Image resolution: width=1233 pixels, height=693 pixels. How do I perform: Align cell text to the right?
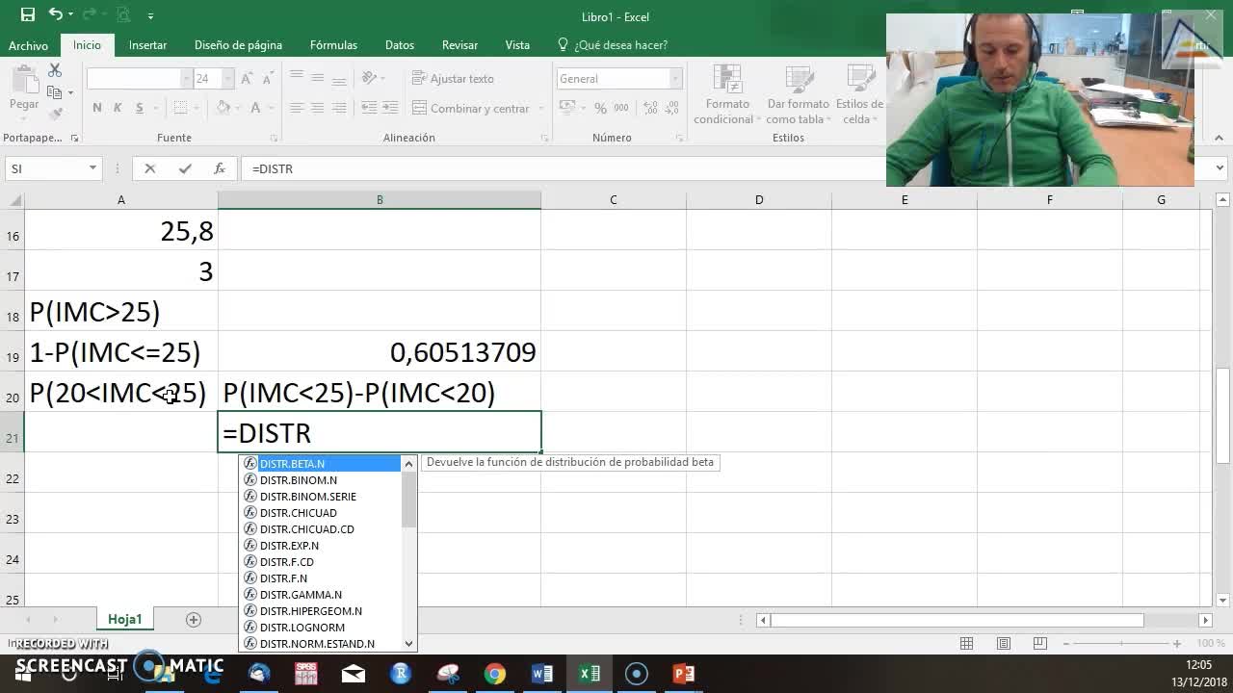(x=338, y=108)
